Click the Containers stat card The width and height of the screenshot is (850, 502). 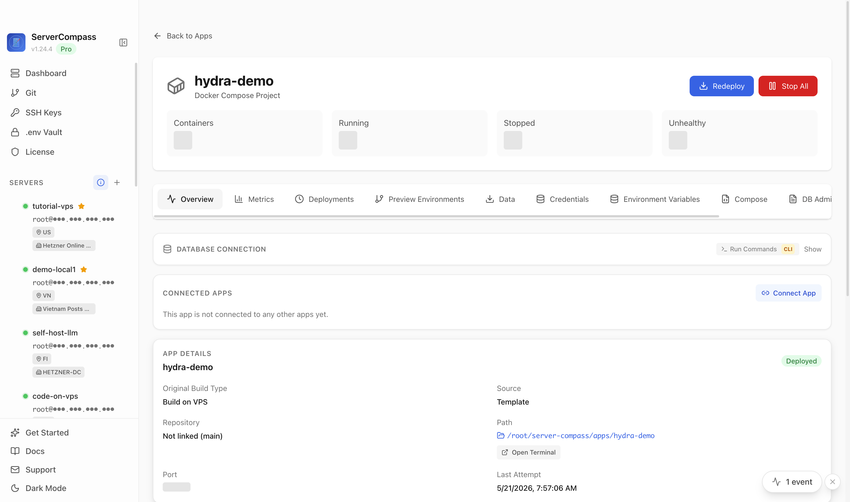(x=245, y=133)
